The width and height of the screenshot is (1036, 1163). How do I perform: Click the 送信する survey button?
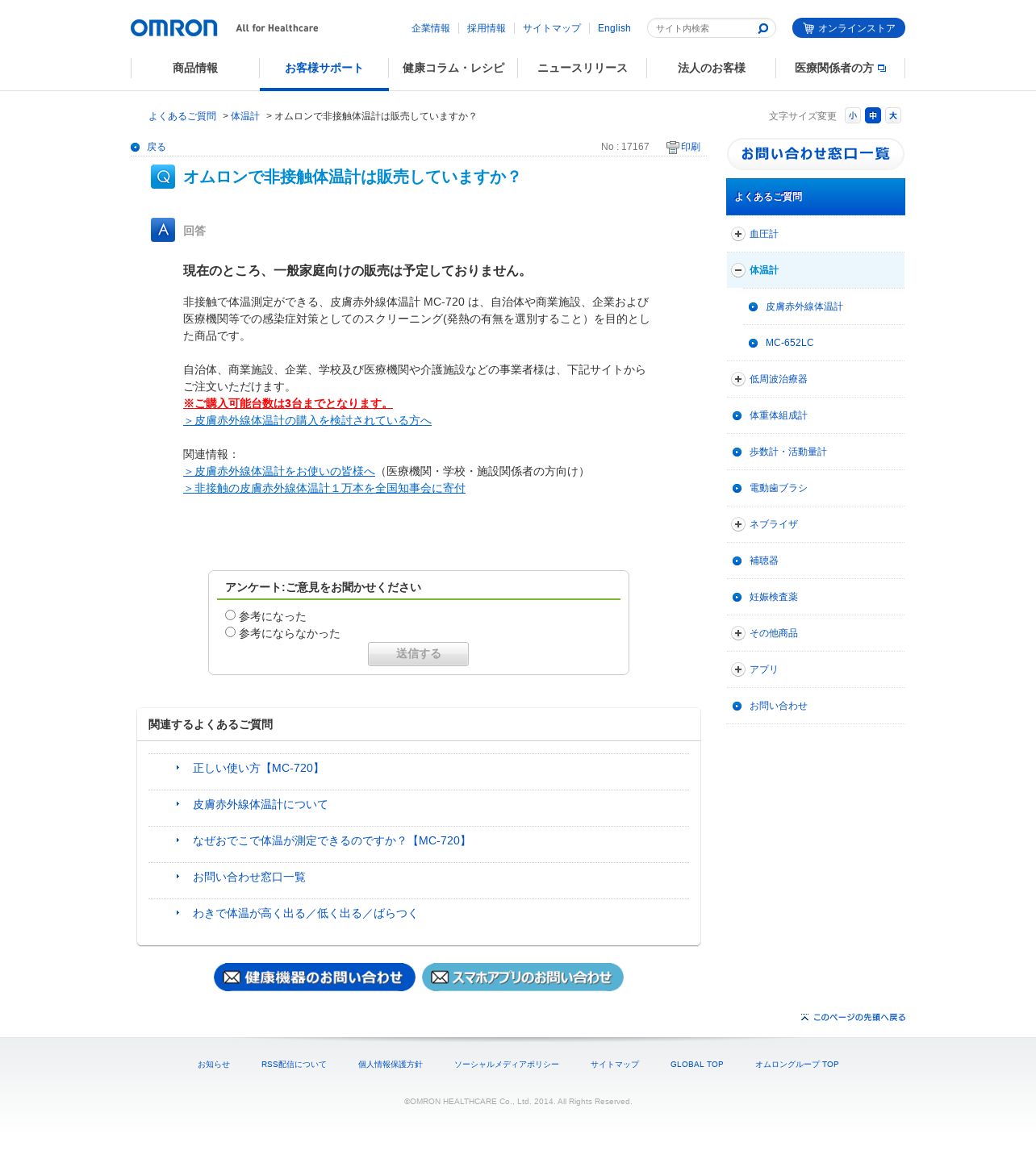click(418, 654)
